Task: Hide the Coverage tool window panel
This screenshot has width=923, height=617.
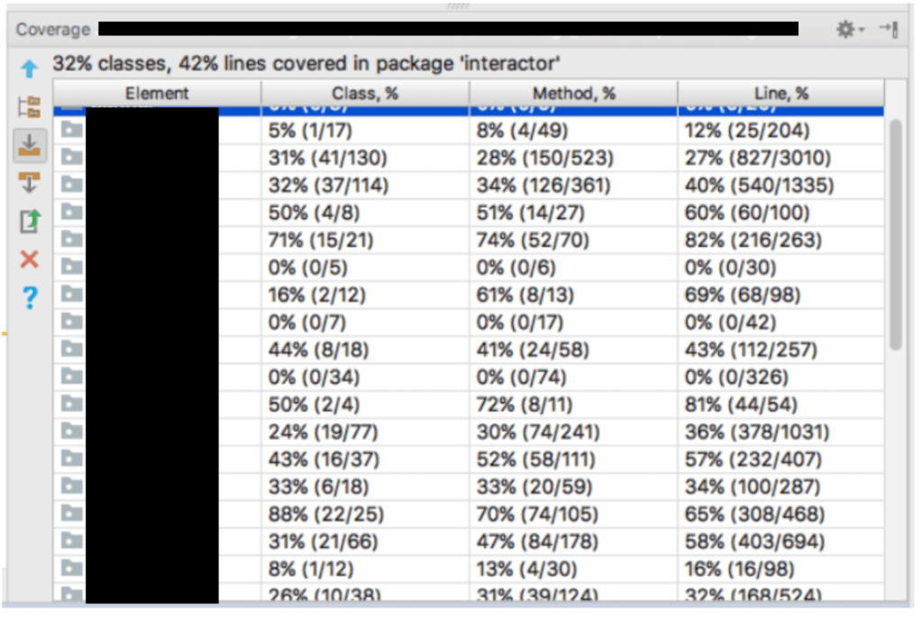Action: 889,30
